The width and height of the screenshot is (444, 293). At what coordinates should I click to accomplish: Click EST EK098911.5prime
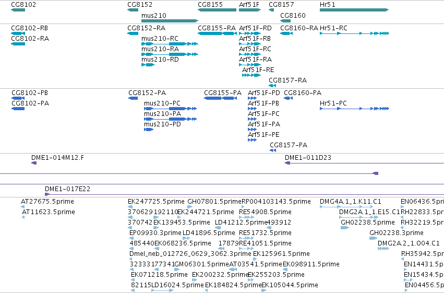pos(285,269)
